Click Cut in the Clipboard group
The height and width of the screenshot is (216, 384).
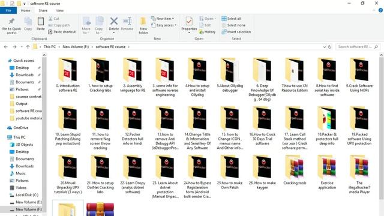pos(53,19)
